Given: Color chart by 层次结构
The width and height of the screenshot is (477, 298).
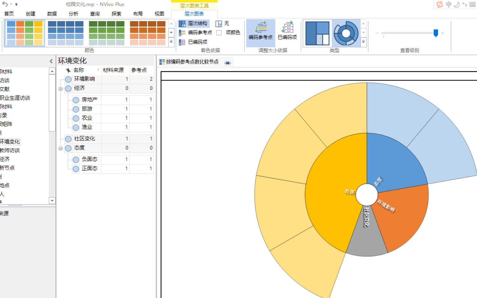Looking at the screenshot, I should [193, 23].
